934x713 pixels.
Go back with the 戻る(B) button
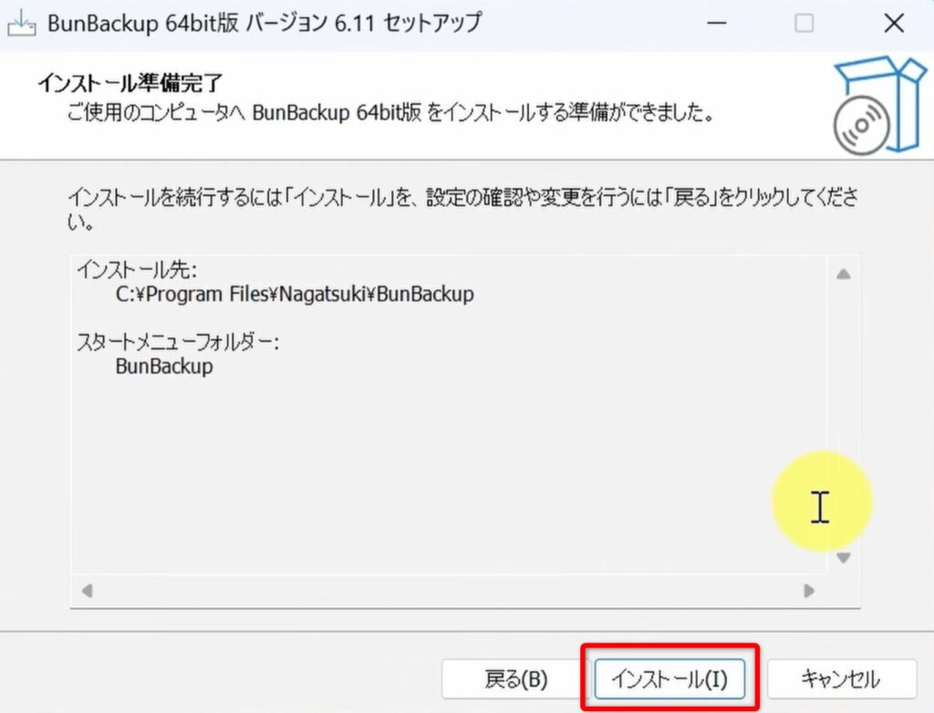pyautogui.click(x=515, y=679)
